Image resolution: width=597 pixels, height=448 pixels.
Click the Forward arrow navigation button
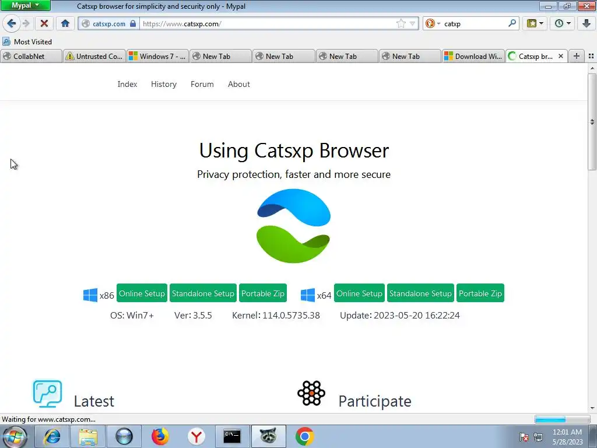tap(26, 23)
